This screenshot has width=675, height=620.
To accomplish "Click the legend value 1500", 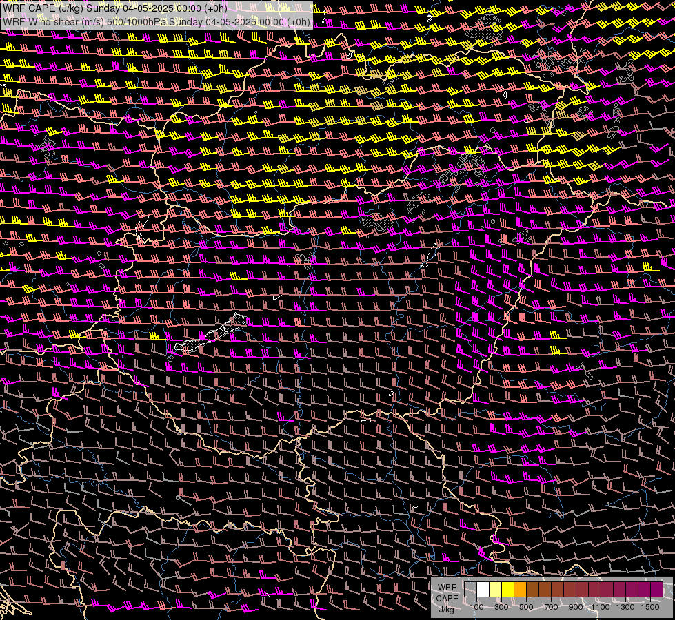I will click(x=650, y=607).
